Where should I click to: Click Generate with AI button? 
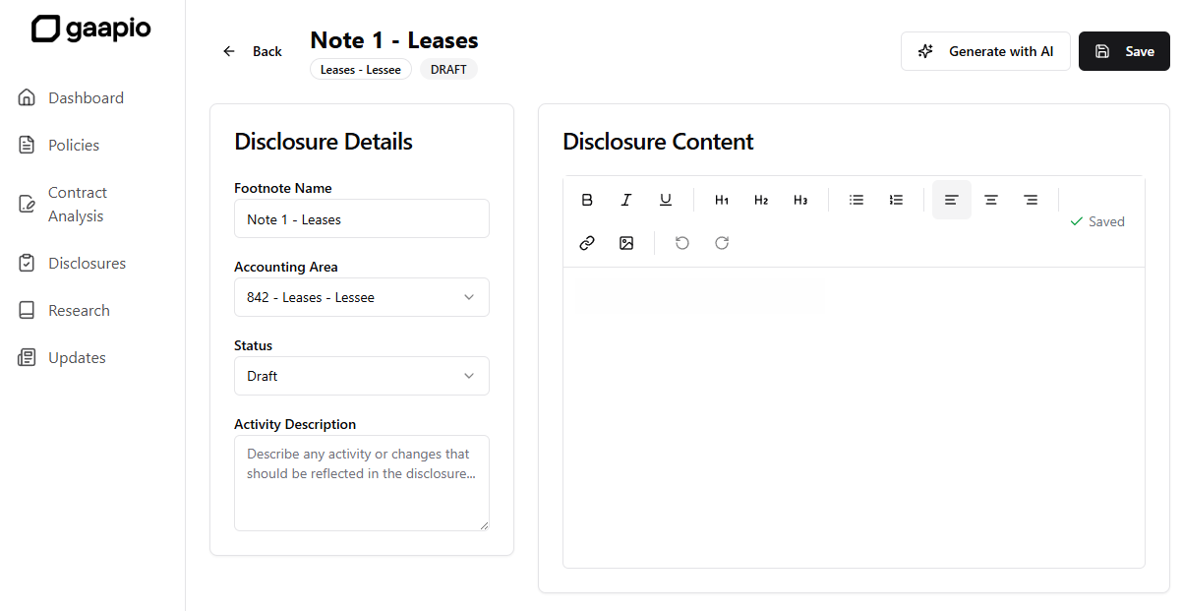click(985, 51)
